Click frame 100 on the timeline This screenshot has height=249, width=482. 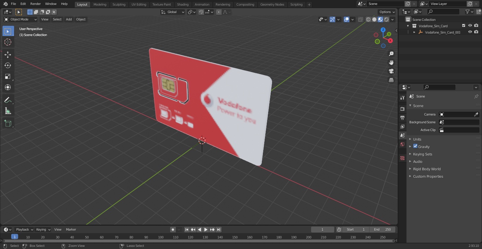161,237
